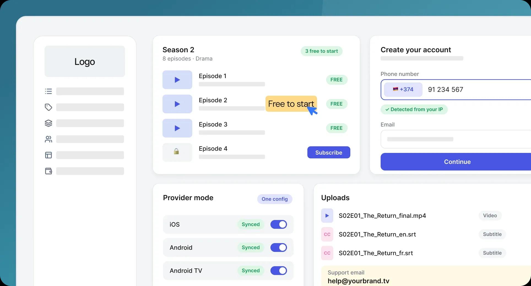
Task: Click the Synced status on iOS row
Action: pos(251,224)
